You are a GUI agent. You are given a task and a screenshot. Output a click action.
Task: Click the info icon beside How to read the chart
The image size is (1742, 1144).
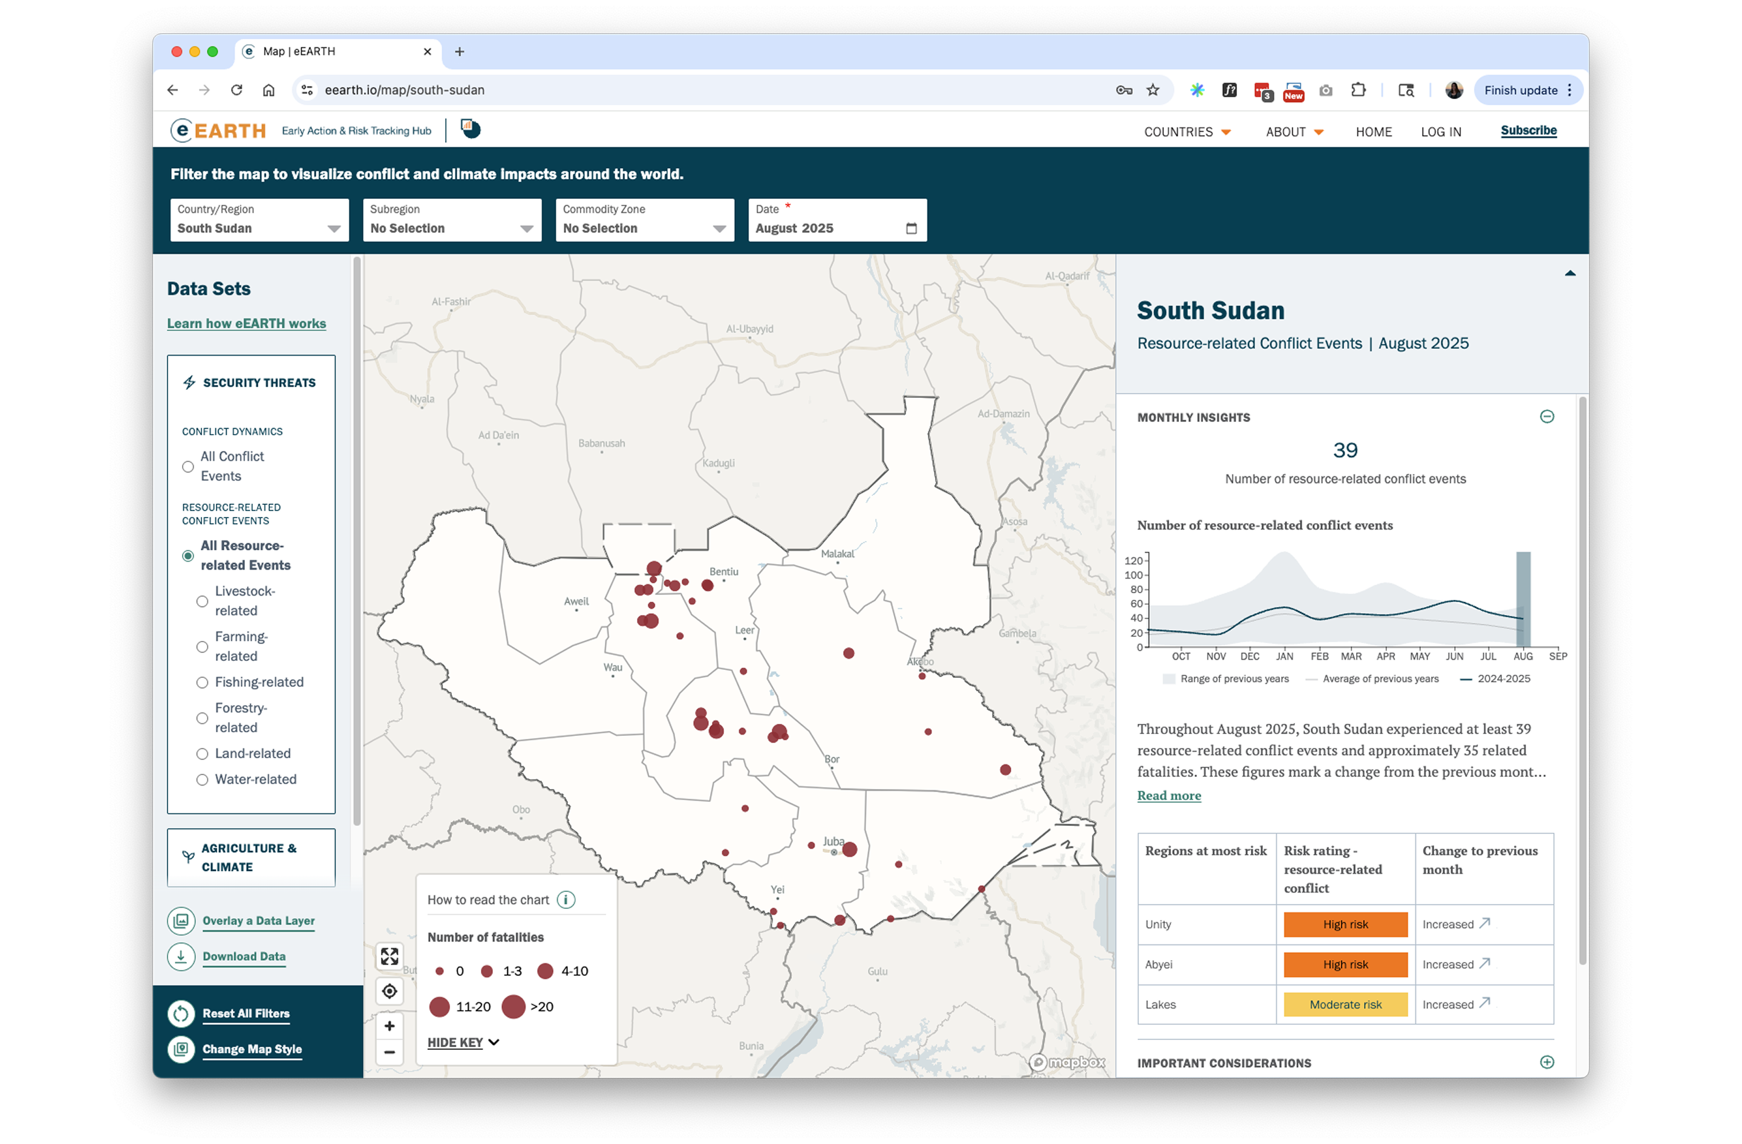click(566, 900)
